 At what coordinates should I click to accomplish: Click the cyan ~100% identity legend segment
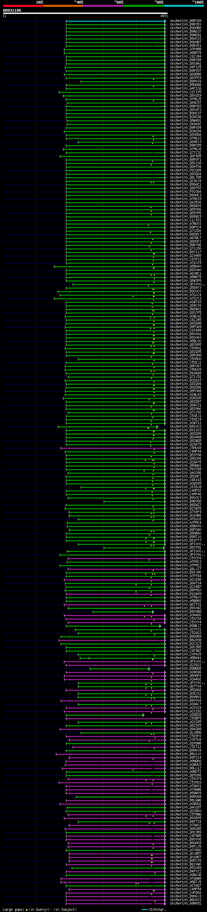[x=184, y=6]
